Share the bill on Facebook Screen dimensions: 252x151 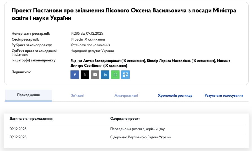[75, 75]
